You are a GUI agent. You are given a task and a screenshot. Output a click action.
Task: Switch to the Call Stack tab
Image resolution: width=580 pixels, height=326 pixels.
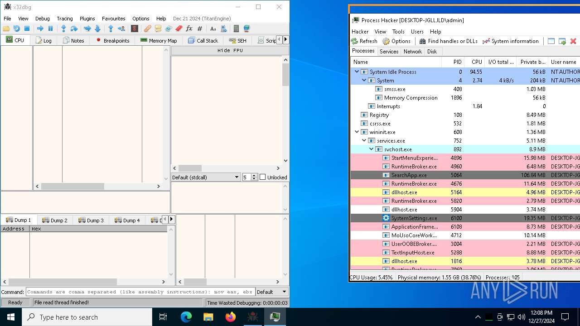(203, 40)
